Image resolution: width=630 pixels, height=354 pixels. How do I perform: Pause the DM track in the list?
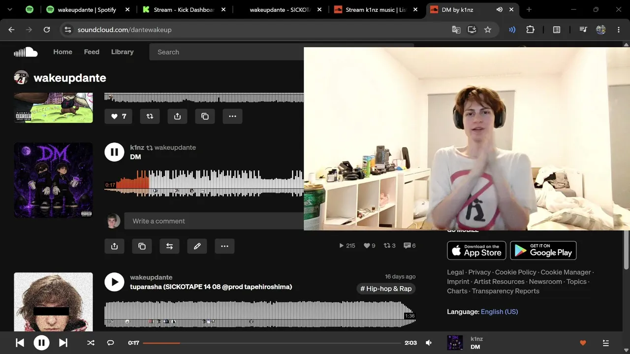114,152
